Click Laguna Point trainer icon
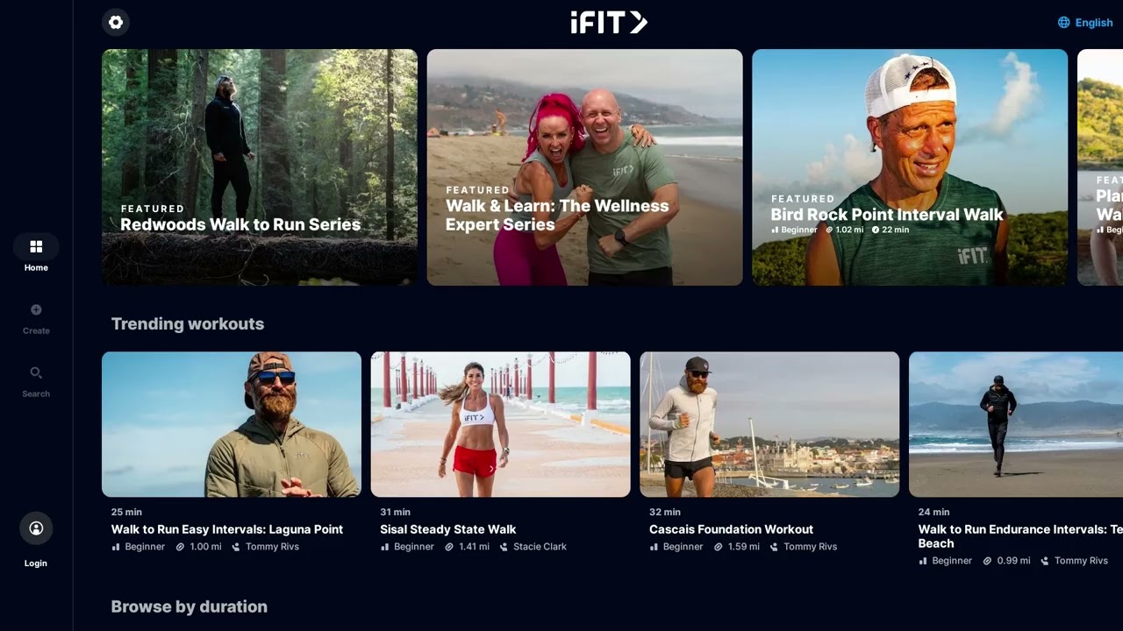The width and height of the screenshot is (1123, 631). click(235, 547)
